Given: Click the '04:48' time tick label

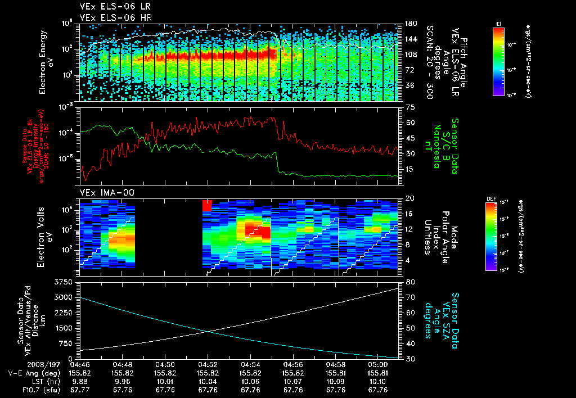Looking at the screenshot, I should click(x=122, y=365).
